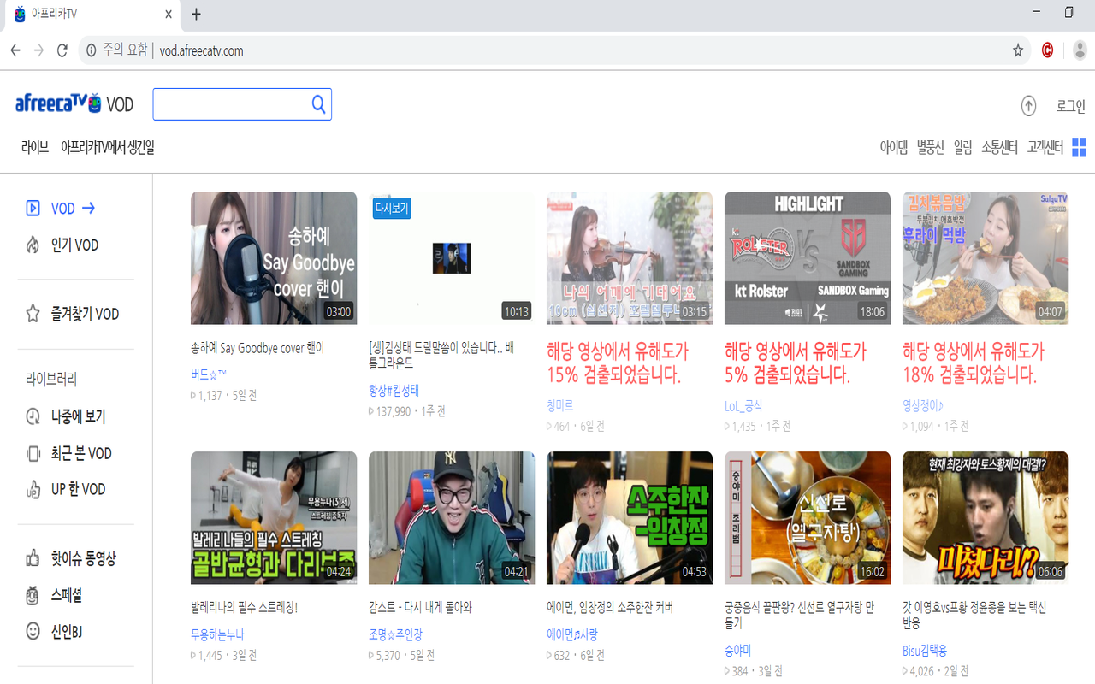Click the thumbs-up icon beside UP 한 VOD

pyautogui.click(x=33, y=489)
